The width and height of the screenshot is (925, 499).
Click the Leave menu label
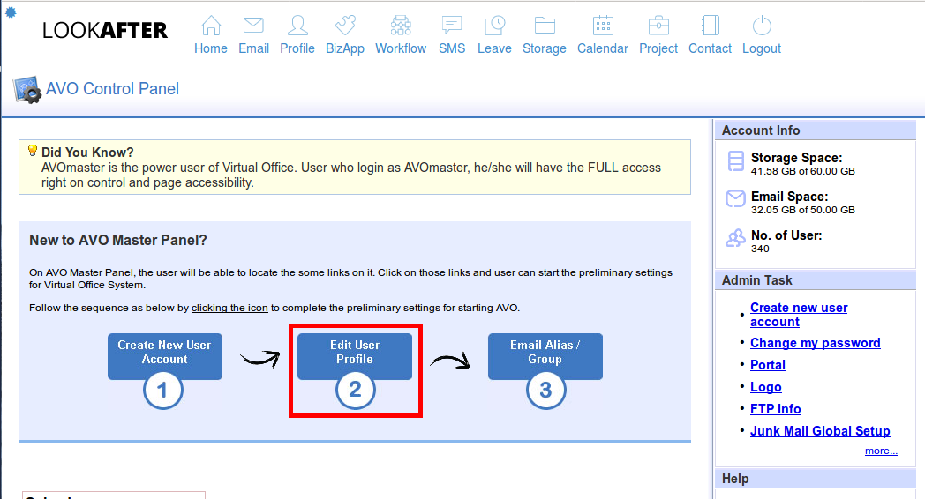(x=494, y=48)
